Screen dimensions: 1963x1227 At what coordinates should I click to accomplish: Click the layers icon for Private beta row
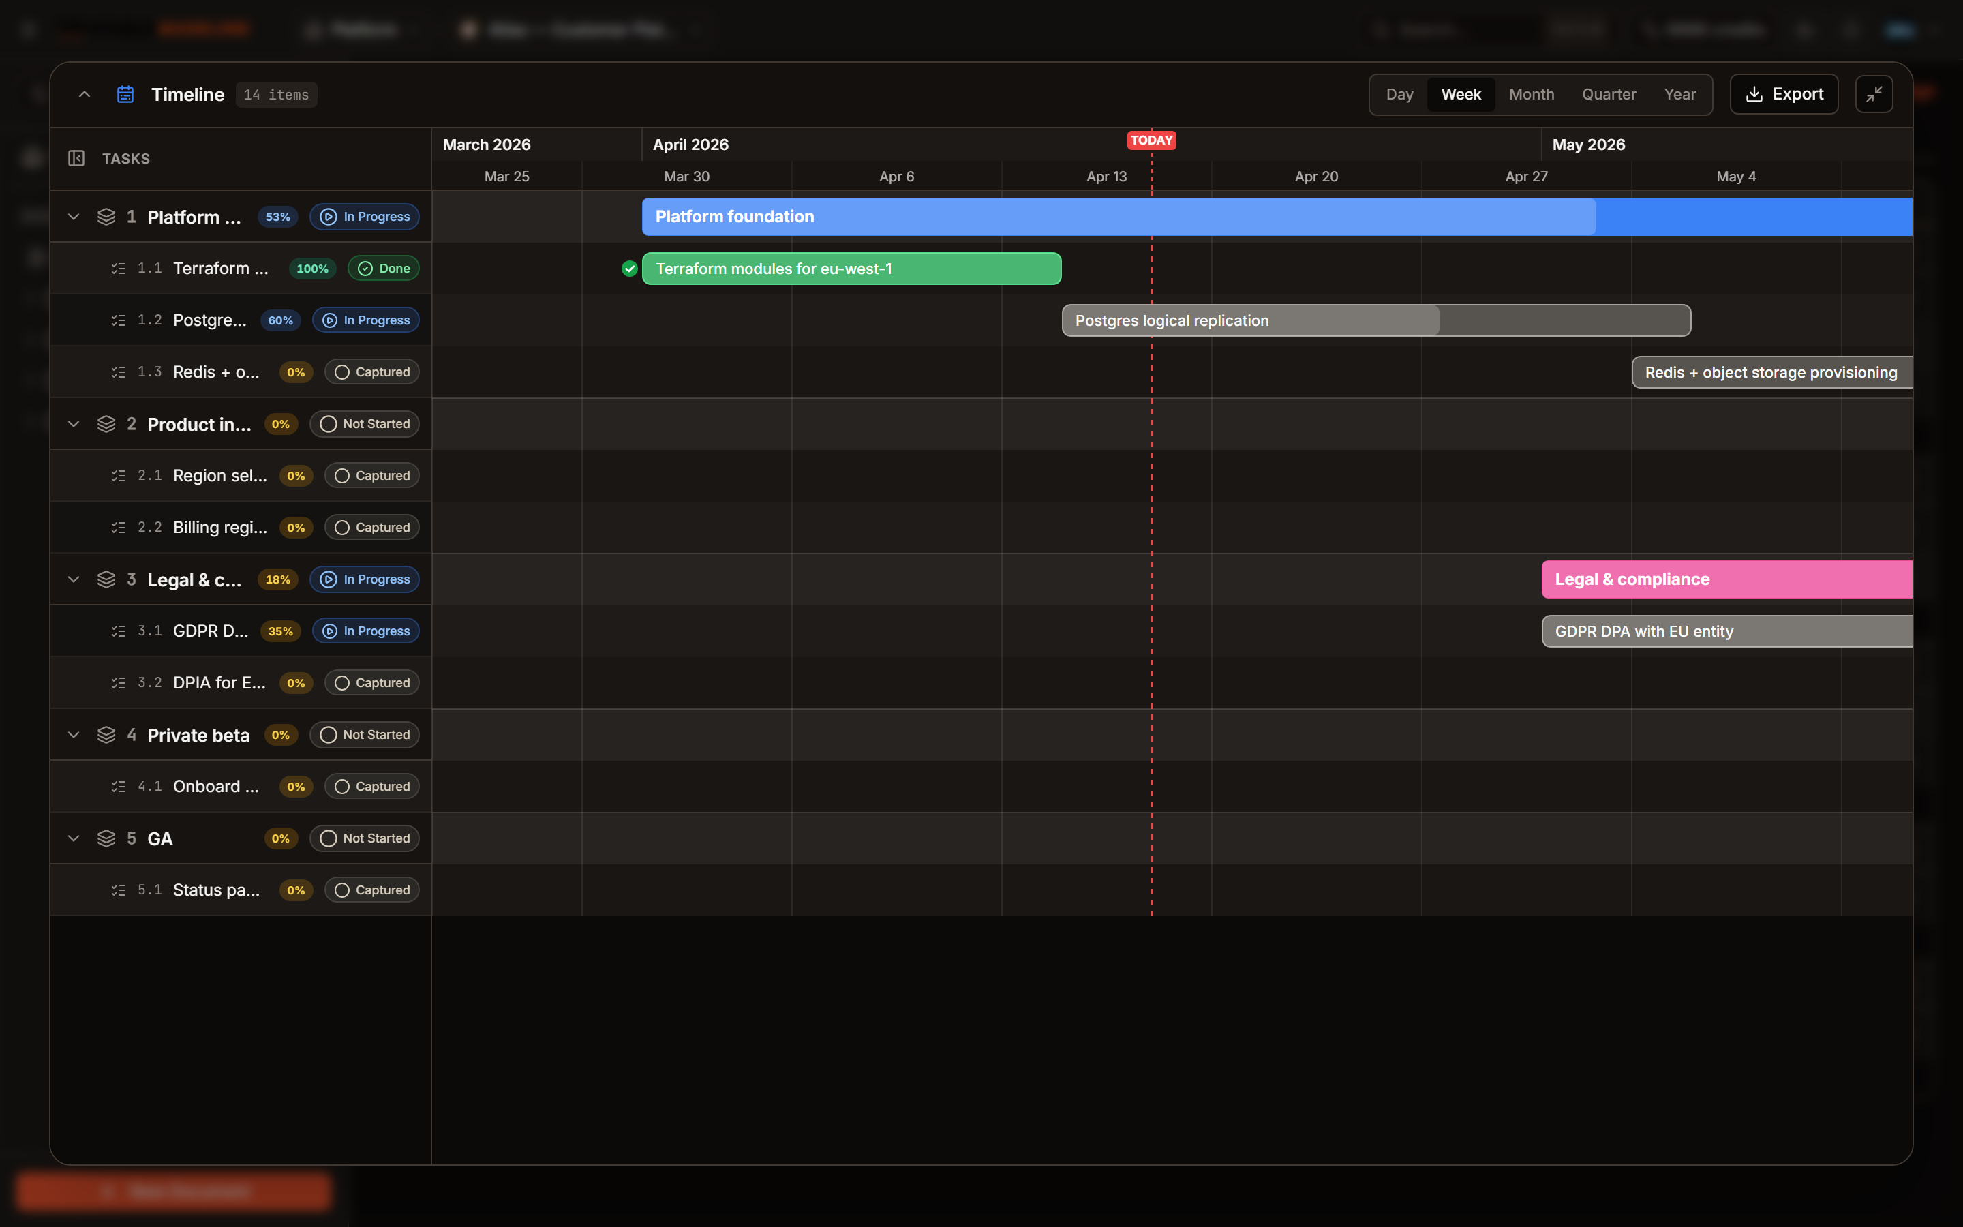coord(106,734)
